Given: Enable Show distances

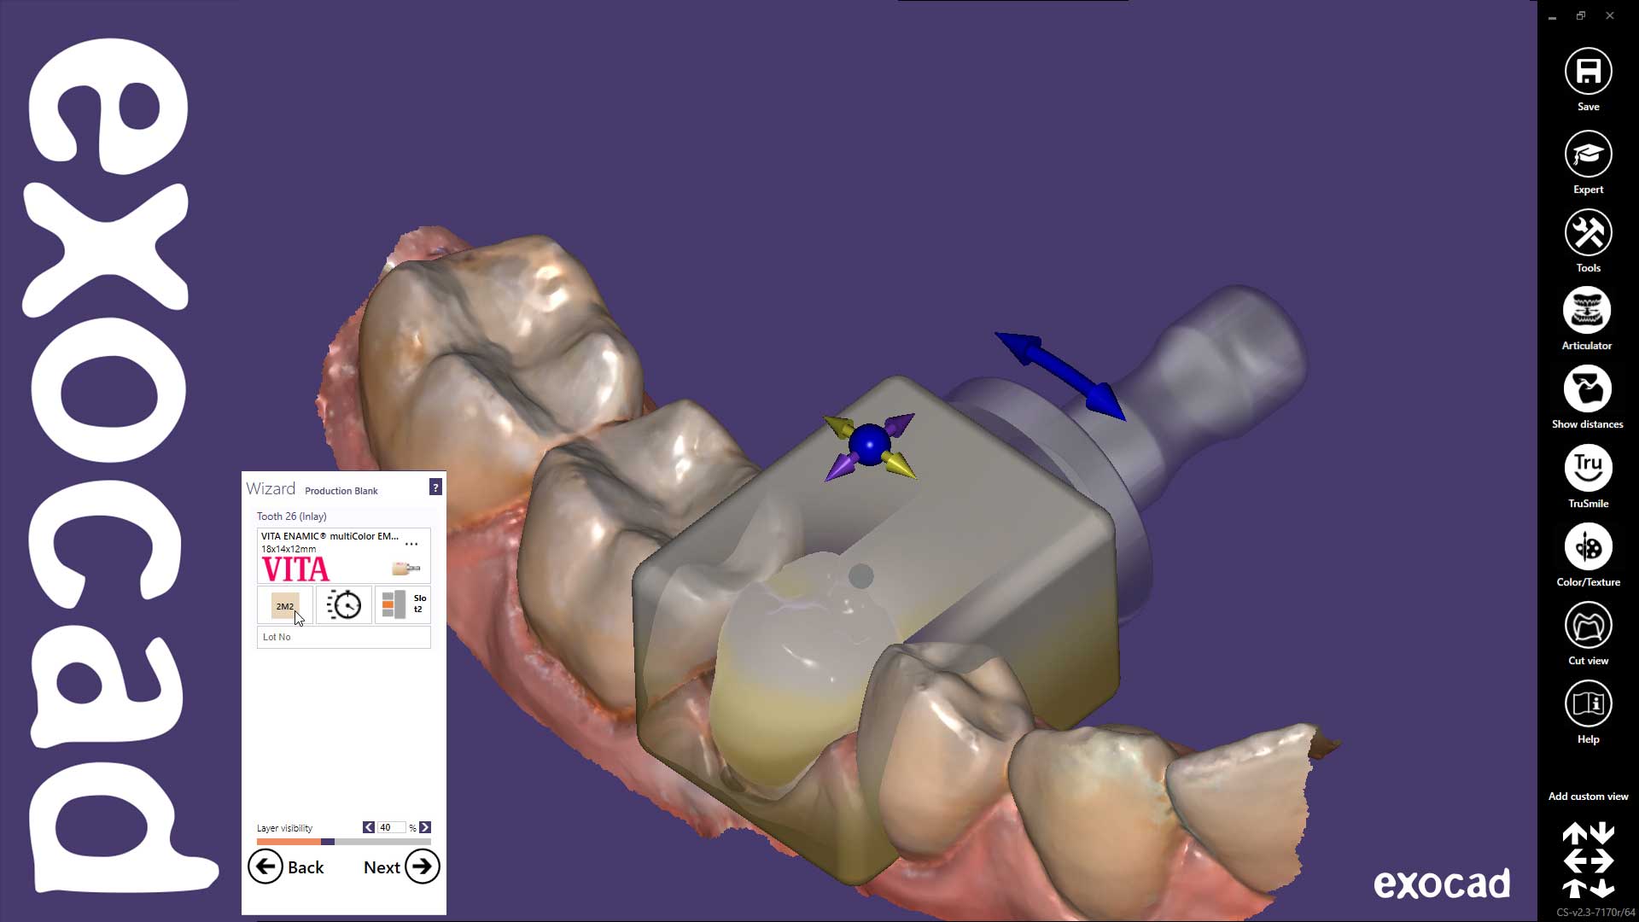Looking at the screenshot, I should tap(1587, 389).
